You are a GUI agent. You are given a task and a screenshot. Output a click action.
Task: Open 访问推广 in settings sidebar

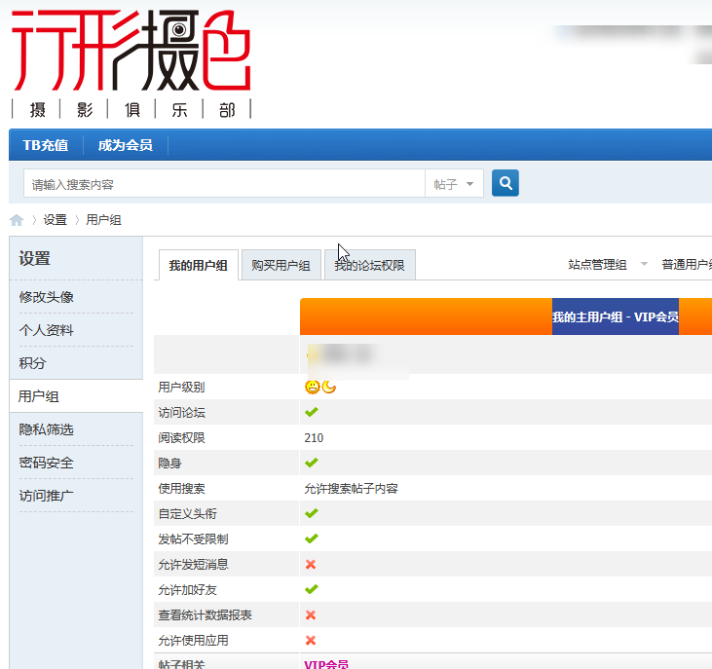[x=47, y=496]
